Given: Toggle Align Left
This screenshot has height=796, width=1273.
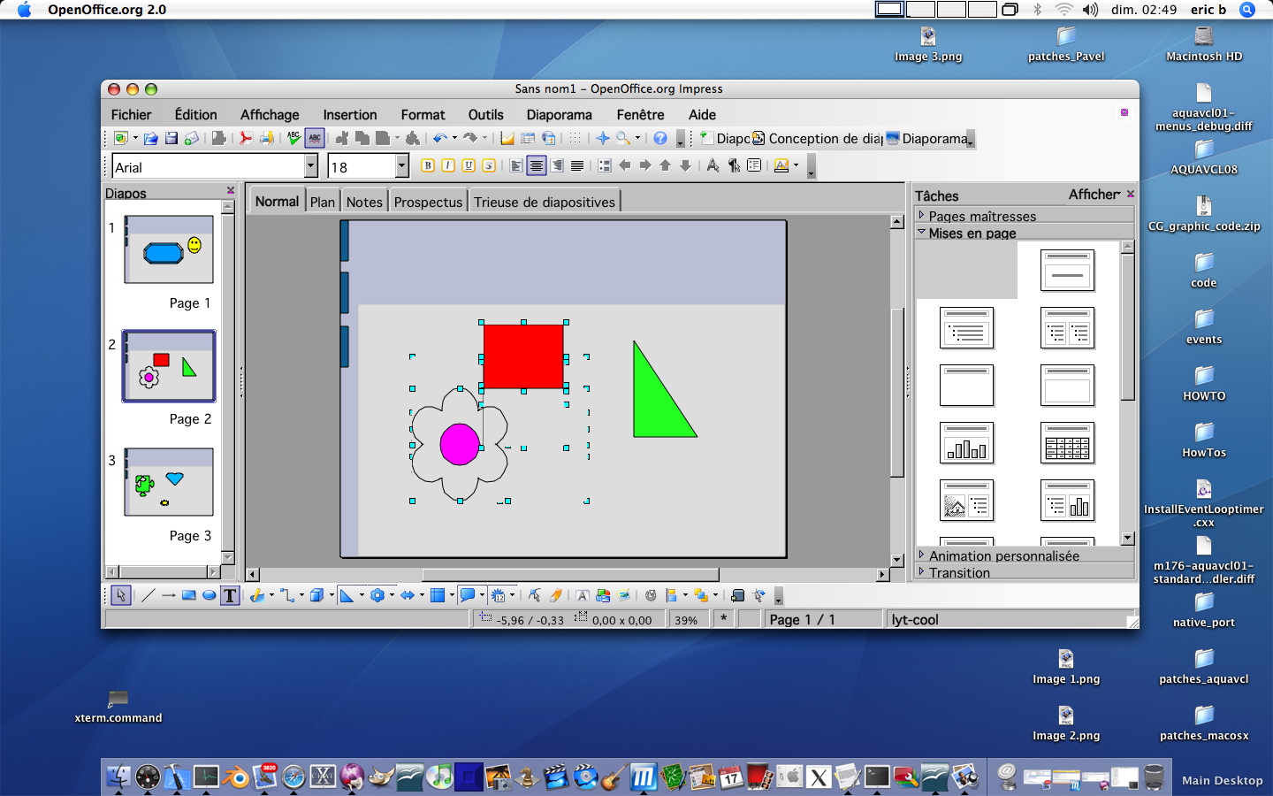Looking at the screenshot, I should [516, 165].
